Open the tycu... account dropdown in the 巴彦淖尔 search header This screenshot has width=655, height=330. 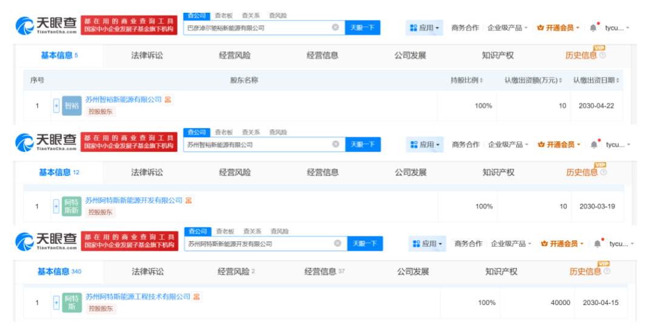tap(617, 27)
